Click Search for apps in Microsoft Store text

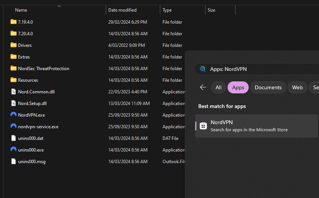click(x=249, y=130)
